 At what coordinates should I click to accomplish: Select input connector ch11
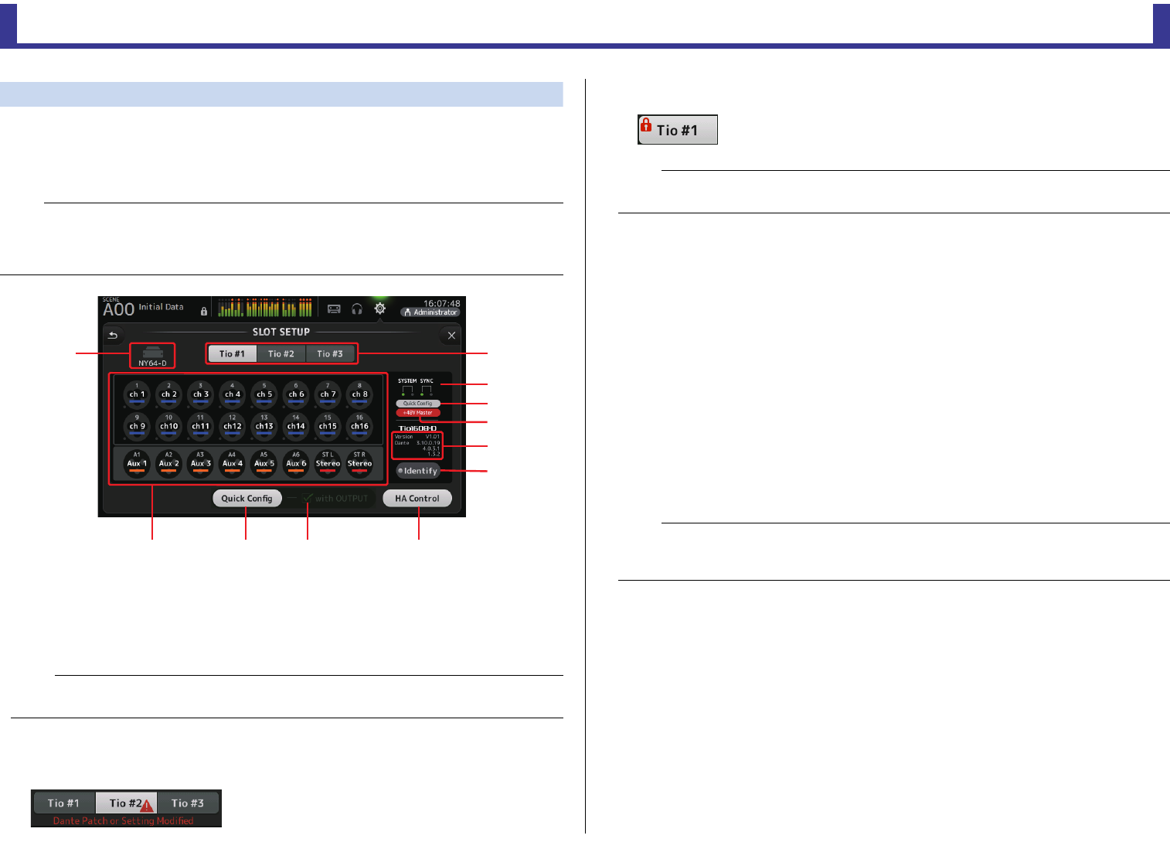(201, 425)
